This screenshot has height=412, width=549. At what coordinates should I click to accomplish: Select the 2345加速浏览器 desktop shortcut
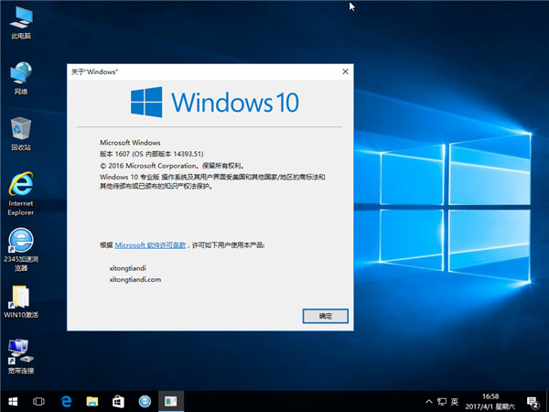(x=21, y=250)
